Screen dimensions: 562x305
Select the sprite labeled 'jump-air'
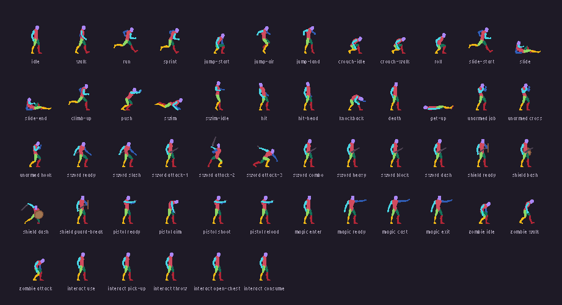click(264, 40)
